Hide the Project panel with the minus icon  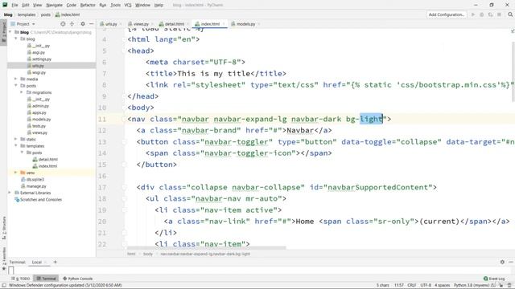tap(91, 24)
